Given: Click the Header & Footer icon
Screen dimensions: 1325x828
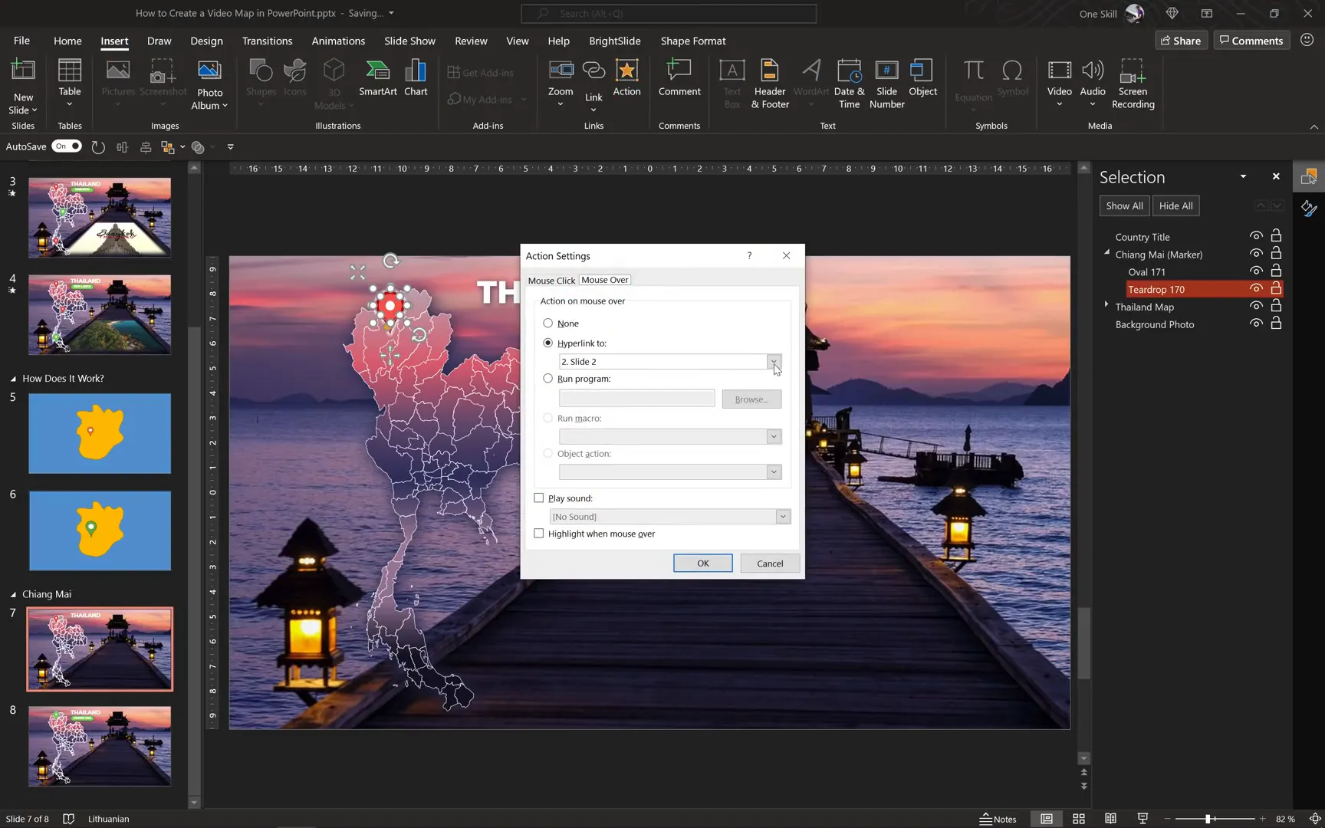Looking at the screenshot, I should pos(770,84).
